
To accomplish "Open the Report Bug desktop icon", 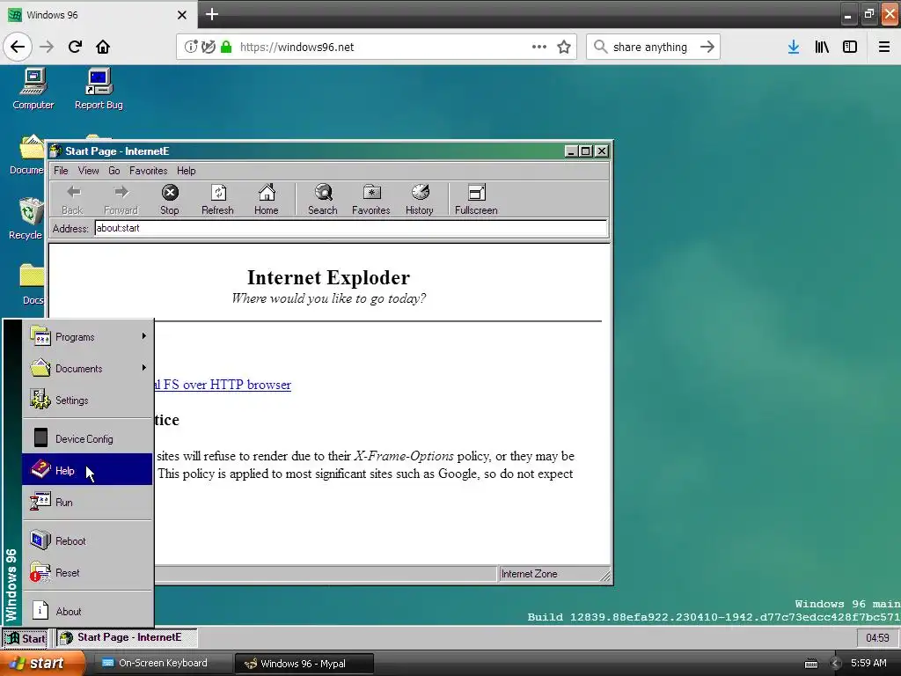I will (x=99, y=89).
